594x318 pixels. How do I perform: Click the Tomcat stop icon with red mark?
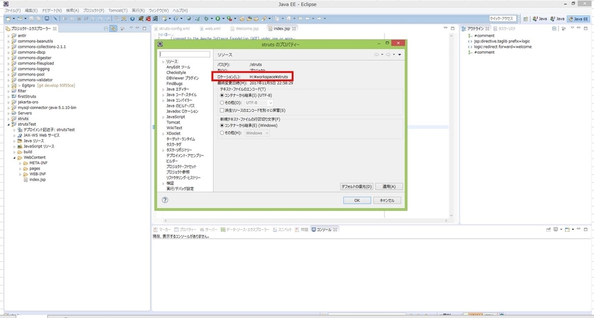click(148, 19)
